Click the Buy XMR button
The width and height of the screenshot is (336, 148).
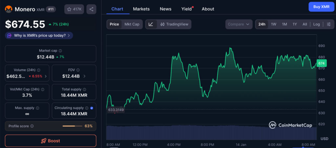321,7
